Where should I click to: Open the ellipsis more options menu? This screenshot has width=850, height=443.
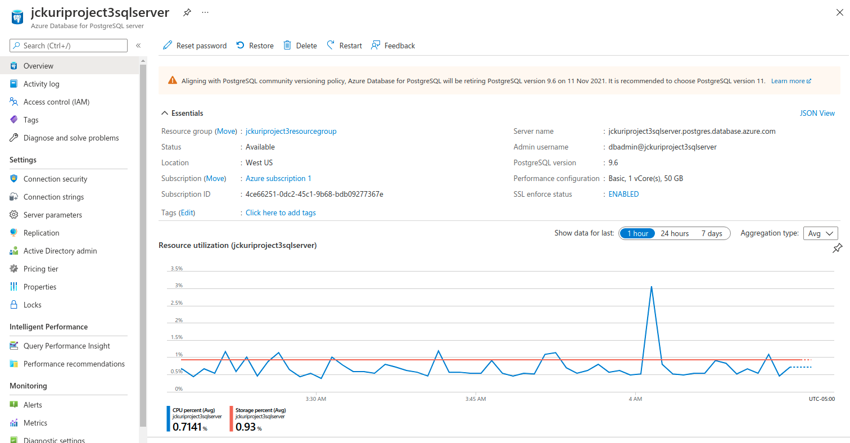click(205, 12)
